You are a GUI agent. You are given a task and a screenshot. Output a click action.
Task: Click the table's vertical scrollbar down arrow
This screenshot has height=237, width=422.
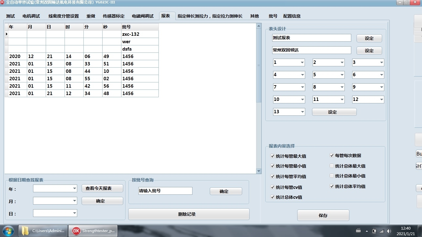(259, 171)
